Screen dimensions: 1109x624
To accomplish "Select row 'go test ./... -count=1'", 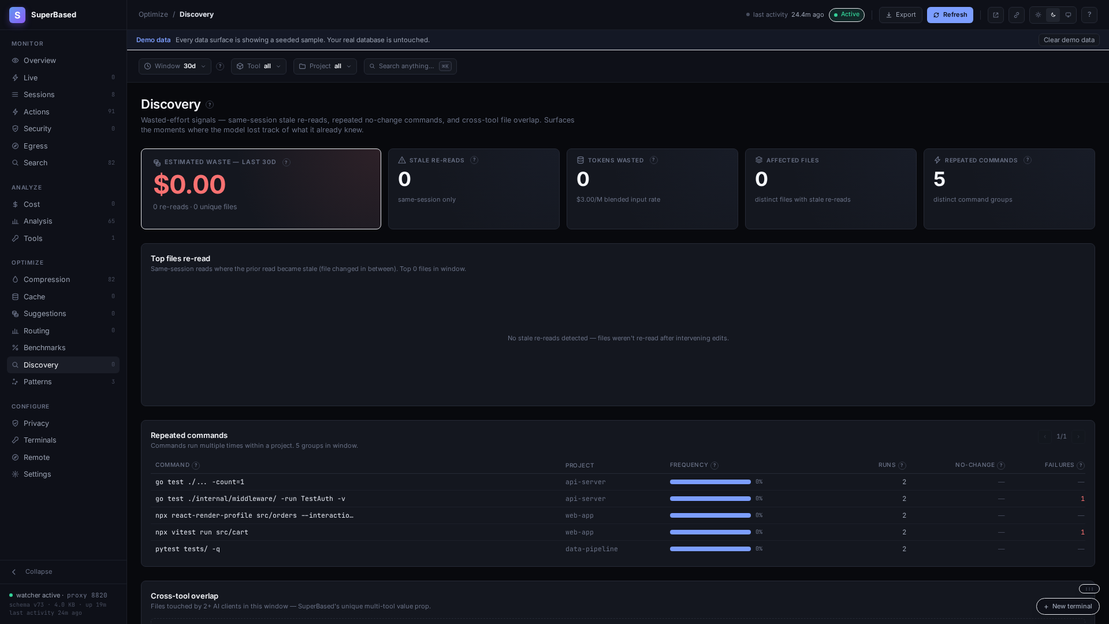I will (618, 482).
